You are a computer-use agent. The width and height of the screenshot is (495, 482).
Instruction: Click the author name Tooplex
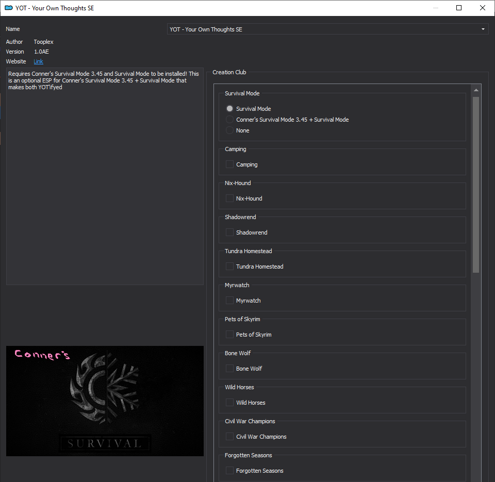tap(43, 42)
